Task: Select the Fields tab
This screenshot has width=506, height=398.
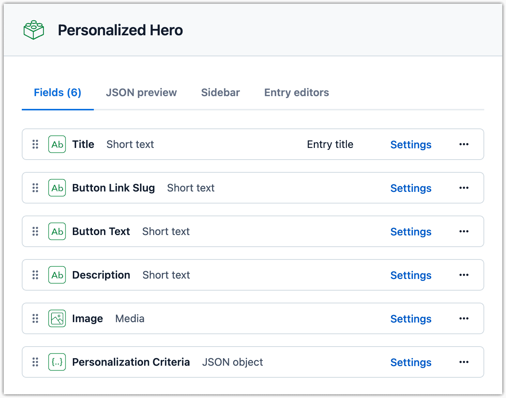Action: 57,92
